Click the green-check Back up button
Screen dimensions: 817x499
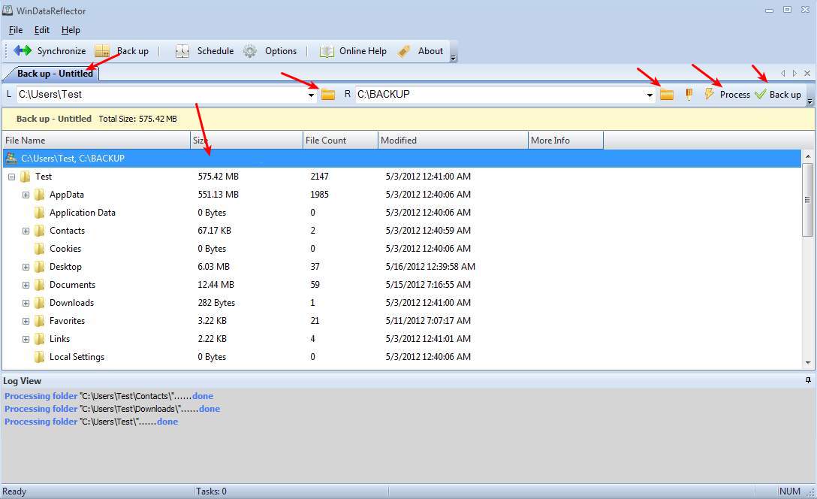click(x=778, y=95)
